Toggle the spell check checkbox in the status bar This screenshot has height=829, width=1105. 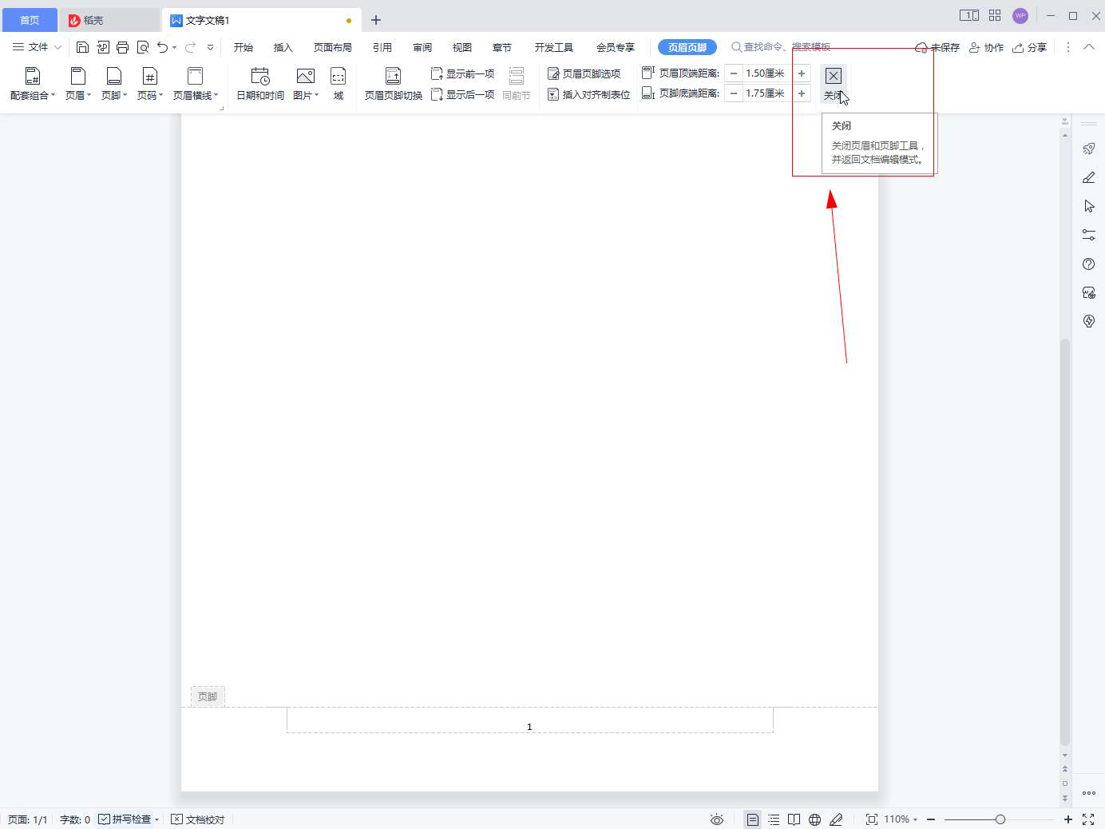pos(105,819)
